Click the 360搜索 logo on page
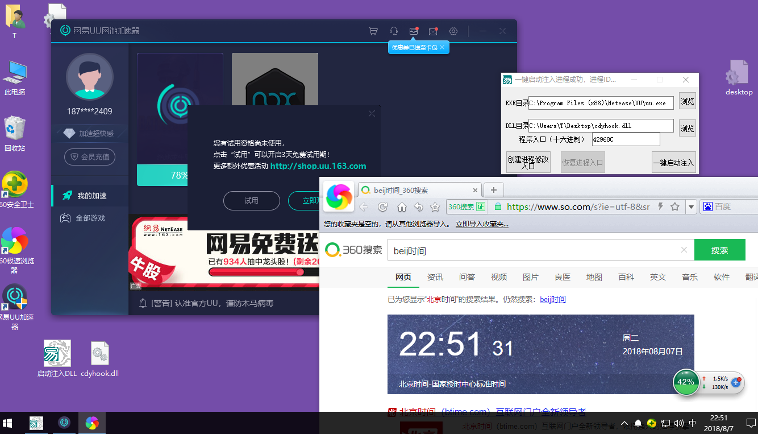 (x=353, y=250)
